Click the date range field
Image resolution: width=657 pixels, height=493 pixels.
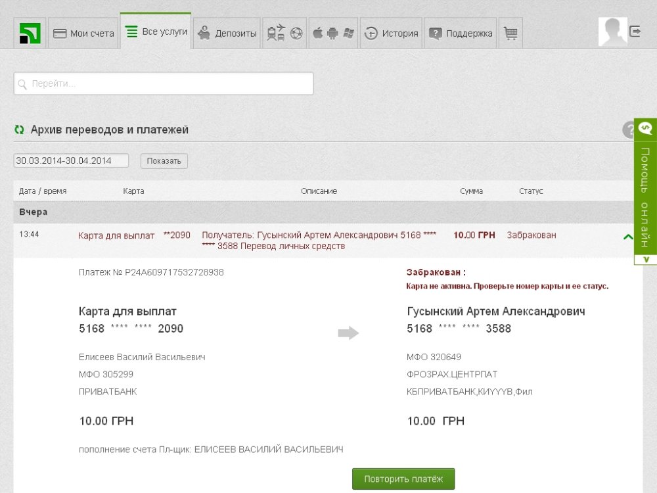(71, 161)
